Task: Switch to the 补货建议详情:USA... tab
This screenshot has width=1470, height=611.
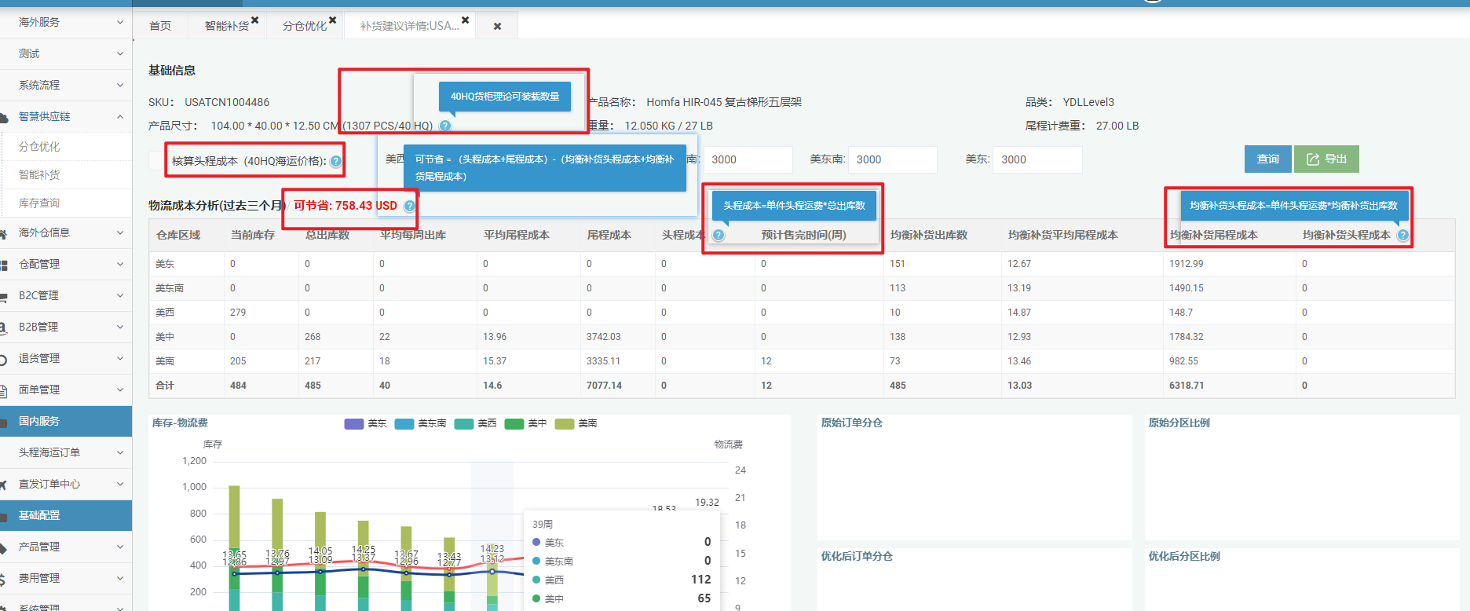Action: coord(409,26)
